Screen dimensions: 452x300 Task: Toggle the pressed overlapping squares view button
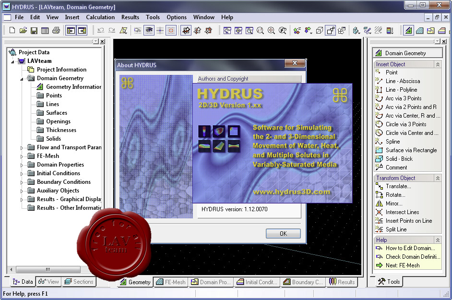(x=331, y=30)
